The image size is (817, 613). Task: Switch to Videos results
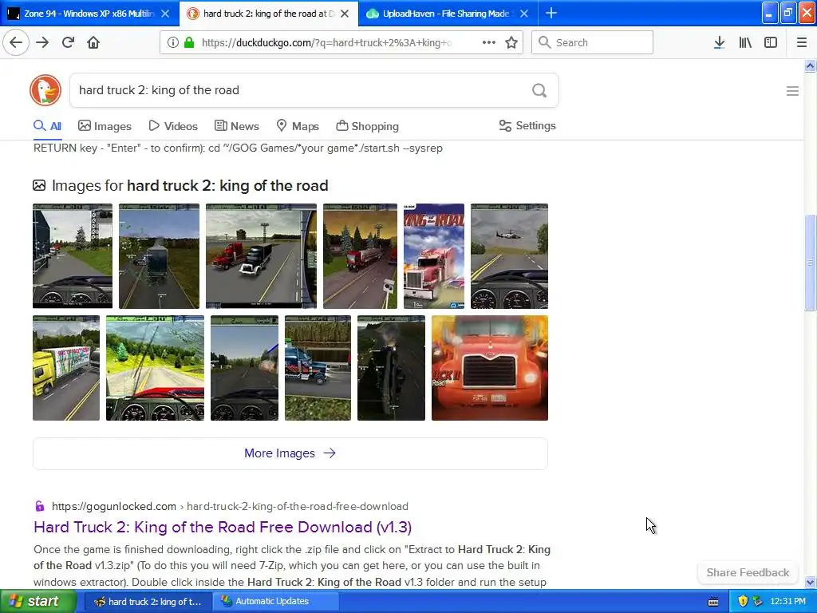pos(173,126)
